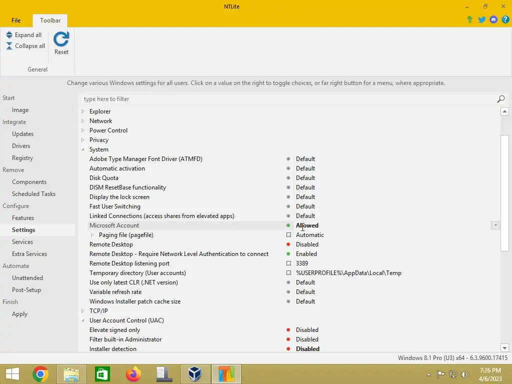Open the blue help question icon
This screenshot has width=512, height=384.
[x=505, y=19]
